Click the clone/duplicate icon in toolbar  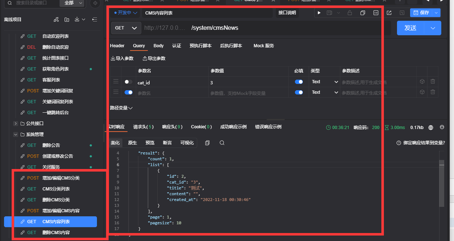[x=362, y=13]
